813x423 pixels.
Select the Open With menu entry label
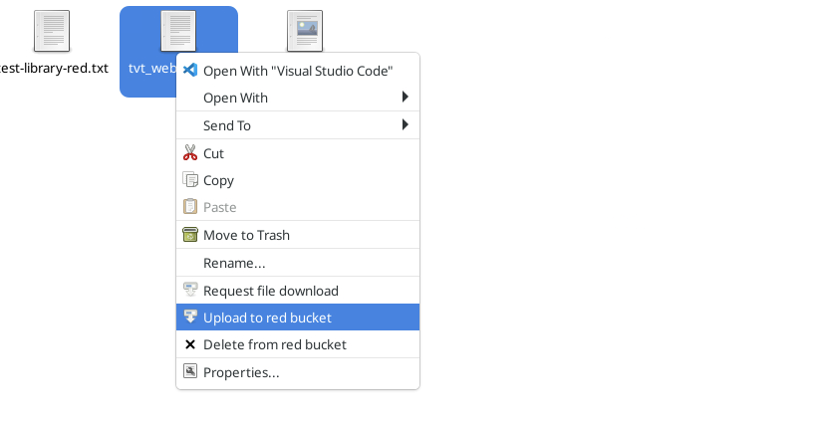[235, 98]
